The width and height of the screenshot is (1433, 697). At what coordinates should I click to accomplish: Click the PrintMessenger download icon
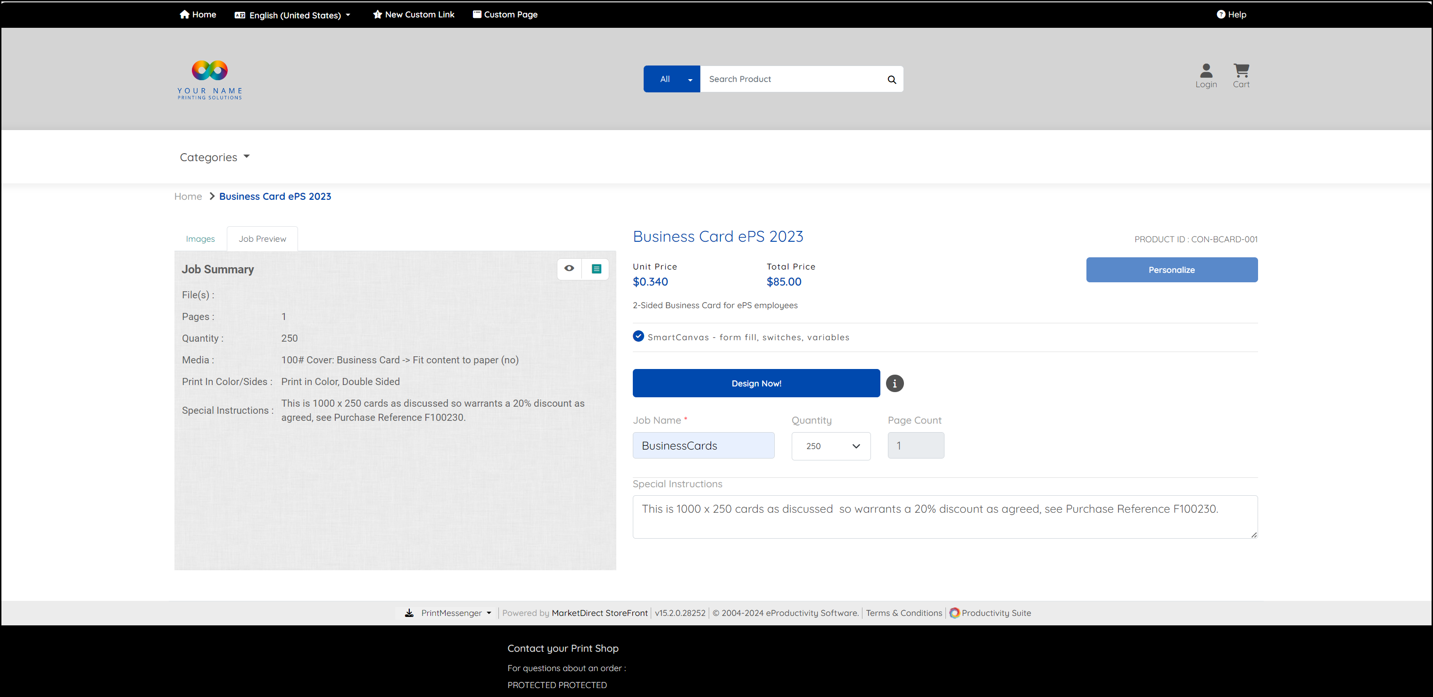click(x=409, y=613)
